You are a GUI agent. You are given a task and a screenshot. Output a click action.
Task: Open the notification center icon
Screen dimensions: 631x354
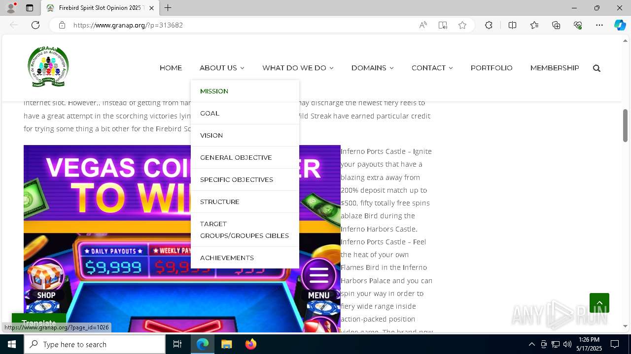tap(615, 344)
